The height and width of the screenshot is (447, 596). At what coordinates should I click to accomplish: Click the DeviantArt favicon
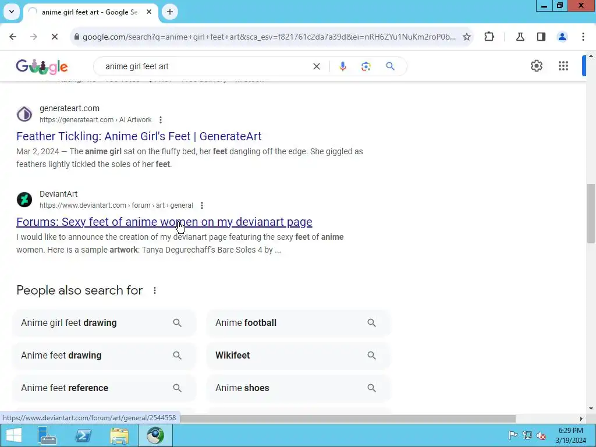click(x=24, y=200)
